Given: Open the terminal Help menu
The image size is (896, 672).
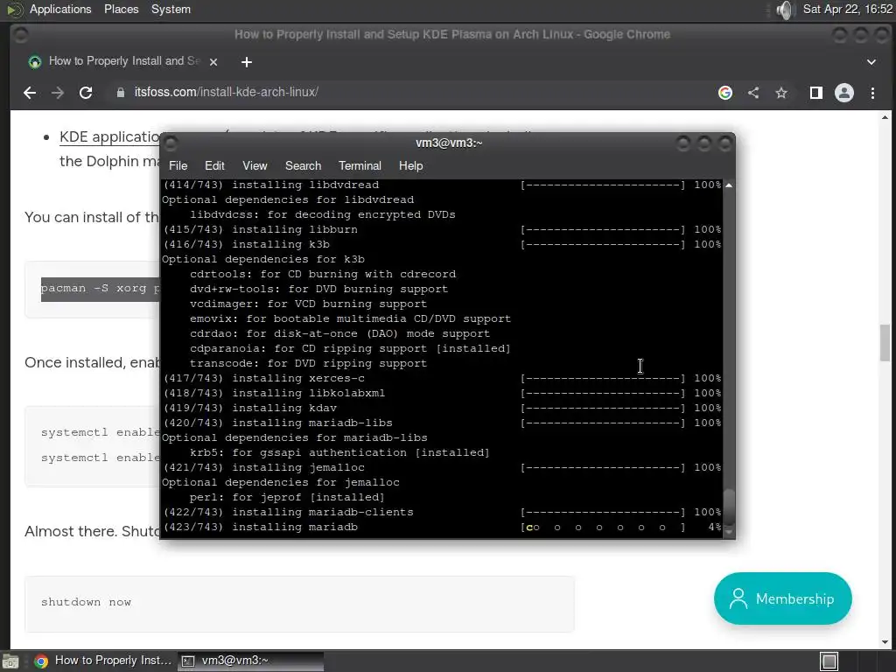Looking at the screenshot, I should coord(411,165).
